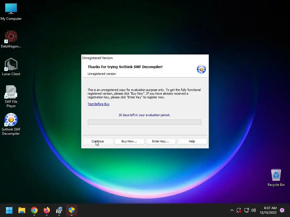Show hidden system tray icons
Viewport: 290px width, 217px height.
click(x=232, y=210)
